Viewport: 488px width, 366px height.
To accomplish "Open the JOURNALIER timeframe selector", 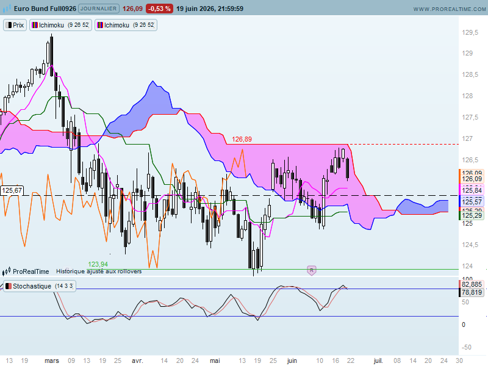I will (x=99, y=9).
